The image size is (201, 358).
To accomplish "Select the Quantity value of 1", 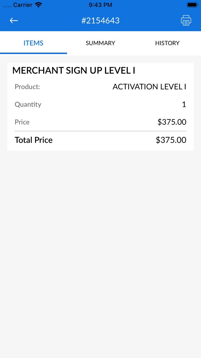I will (x=184, y=104).
